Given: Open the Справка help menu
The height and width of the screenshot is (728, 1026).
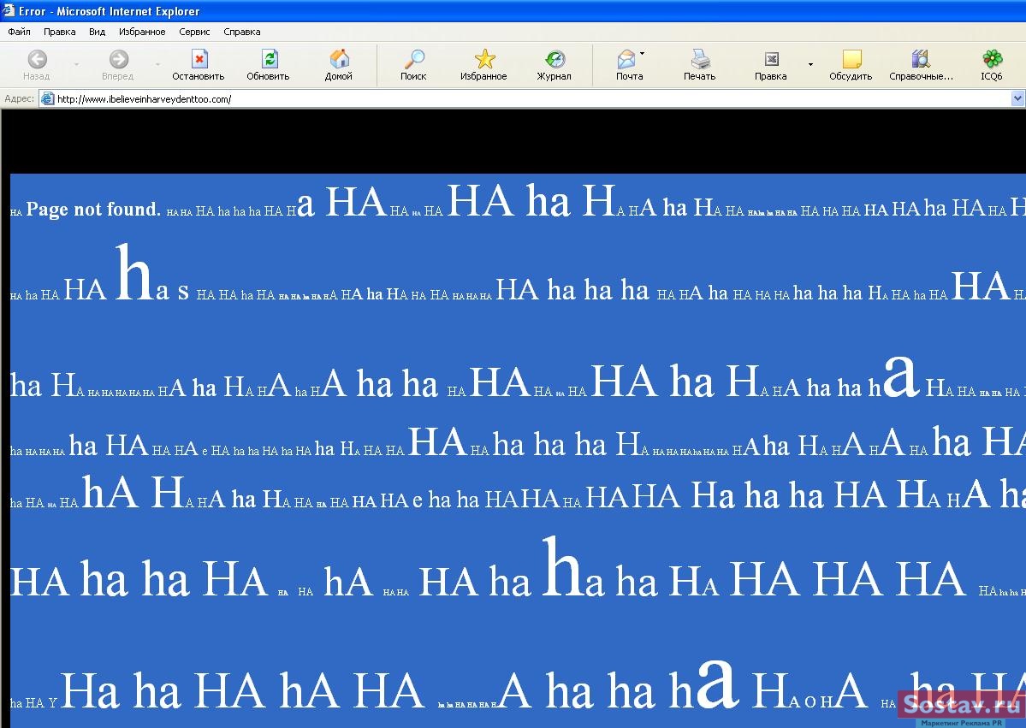Looking at the screenshot, I should [x=241, y=32].
